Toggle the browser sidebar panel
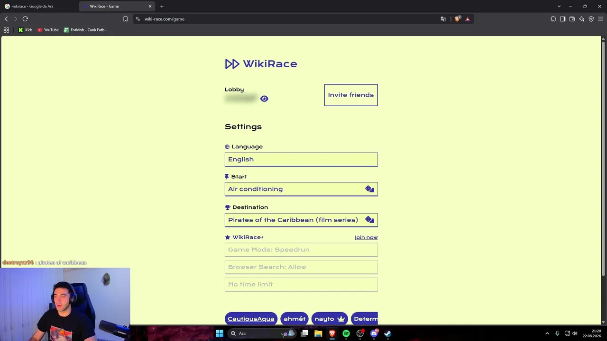The image size is (607, 341). 562,19
